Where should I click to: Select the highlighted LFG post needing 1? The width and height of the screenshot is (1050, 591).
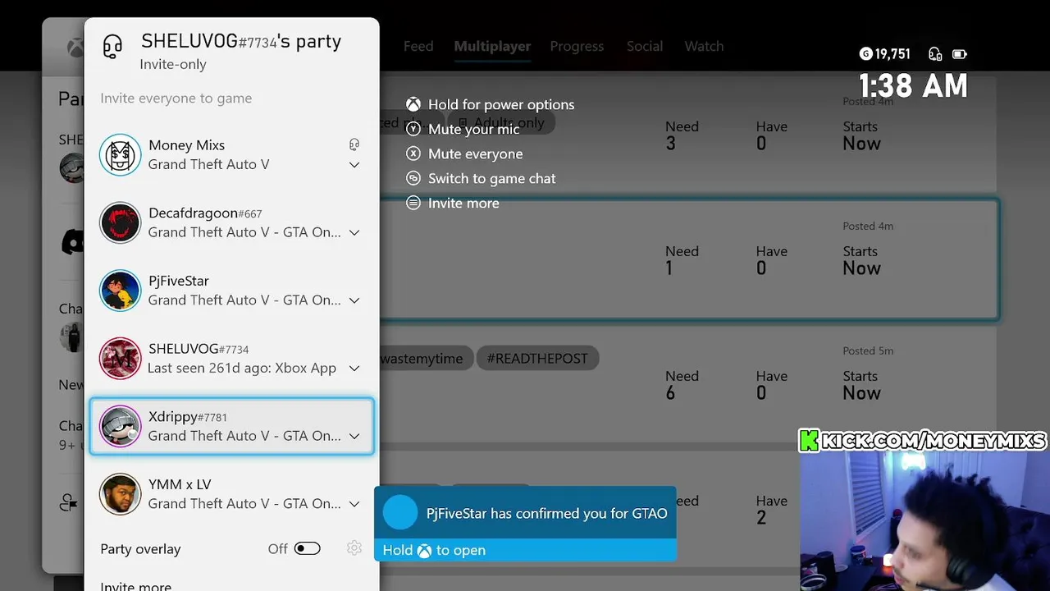689,259
